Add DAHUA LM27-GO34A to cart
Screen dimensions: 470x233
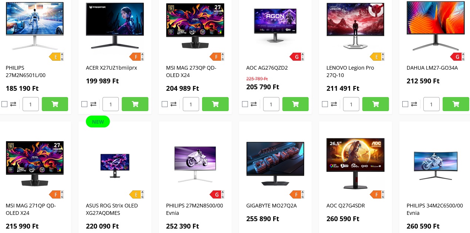[456, 104]
